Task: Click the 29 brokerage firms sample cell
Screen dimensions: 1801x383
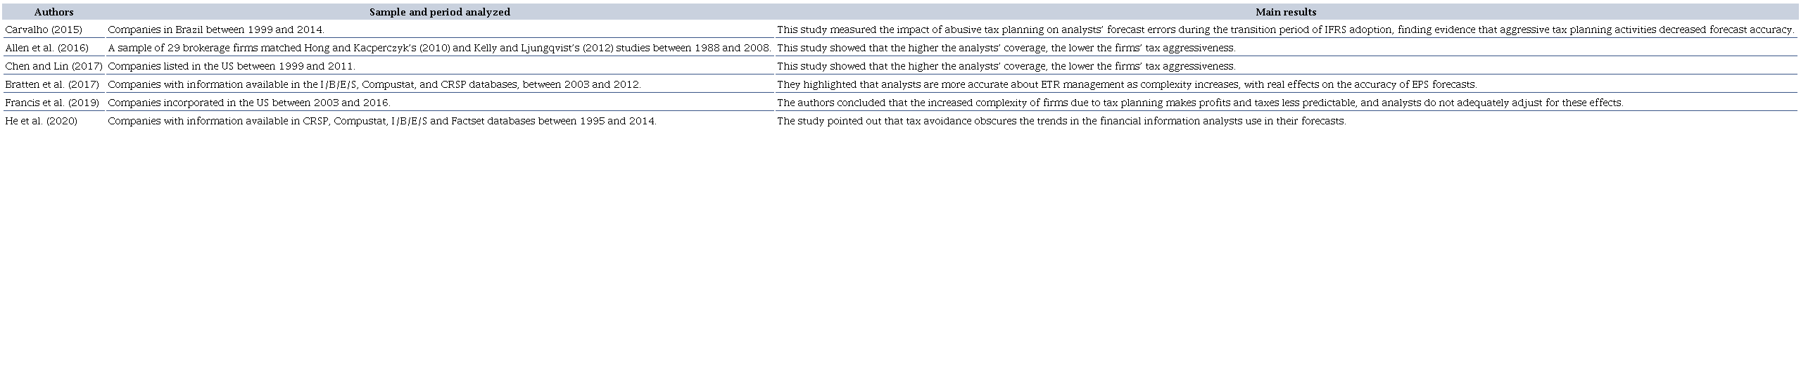Action: (439, 48)
